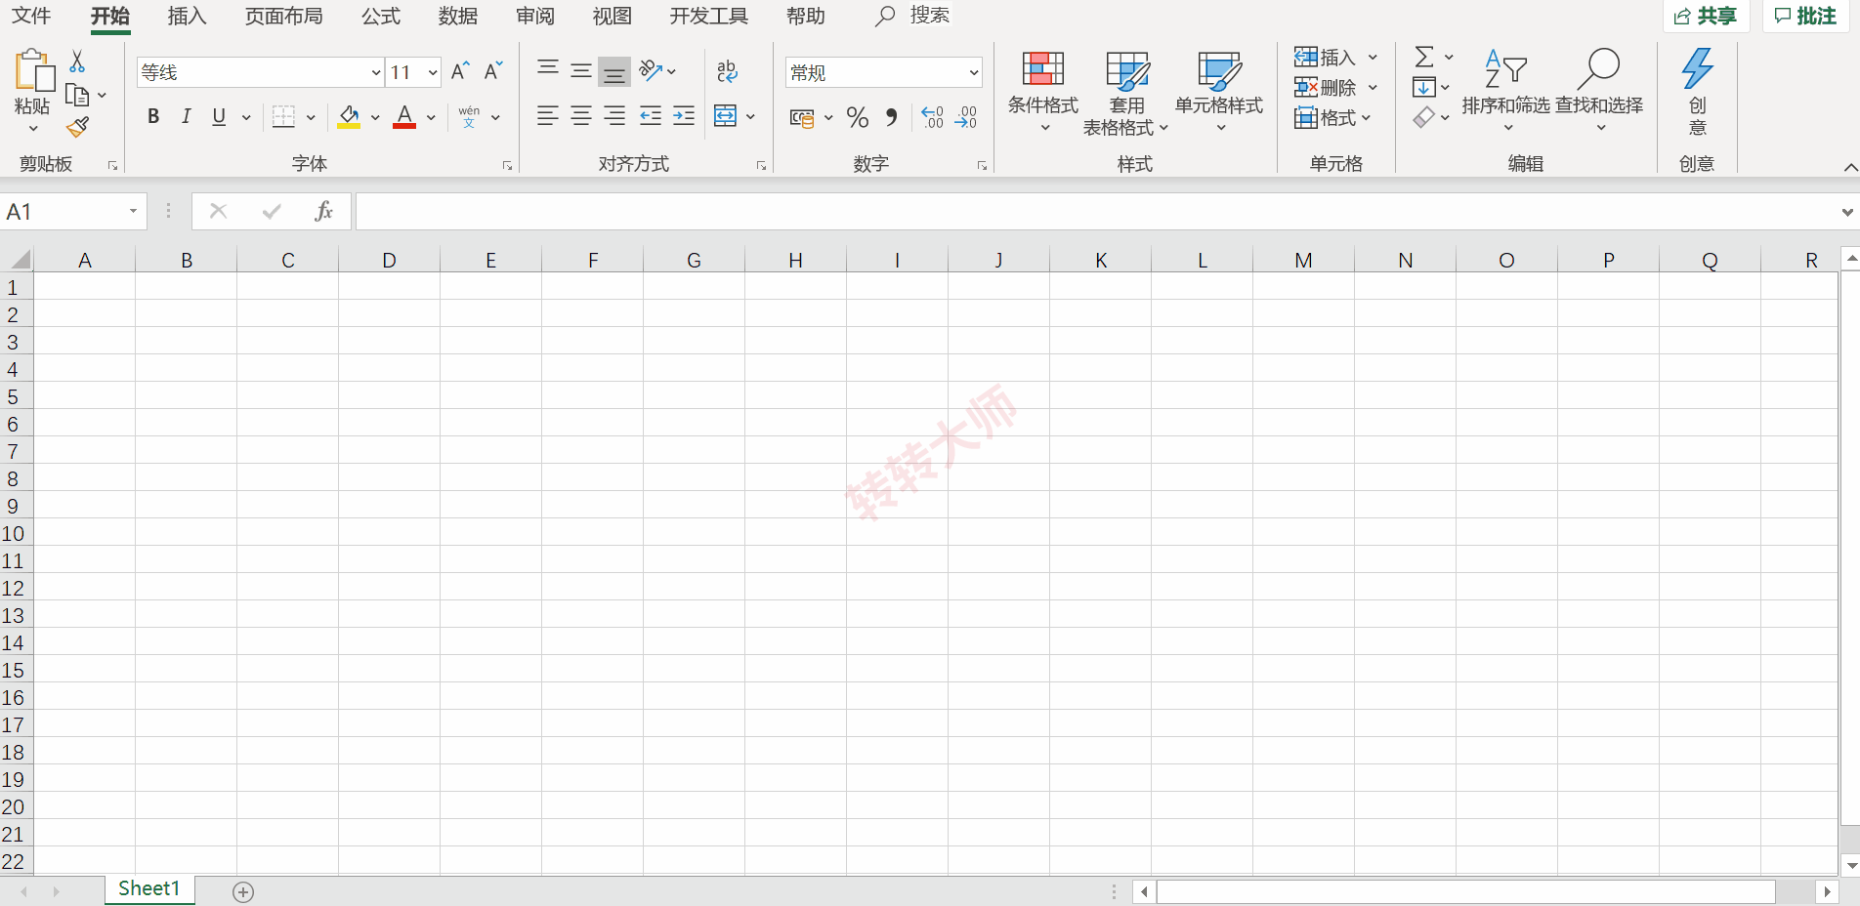Viewport: 1860px width, 906px height.
Task: Increase the indent level
Action: pos(684,116)
